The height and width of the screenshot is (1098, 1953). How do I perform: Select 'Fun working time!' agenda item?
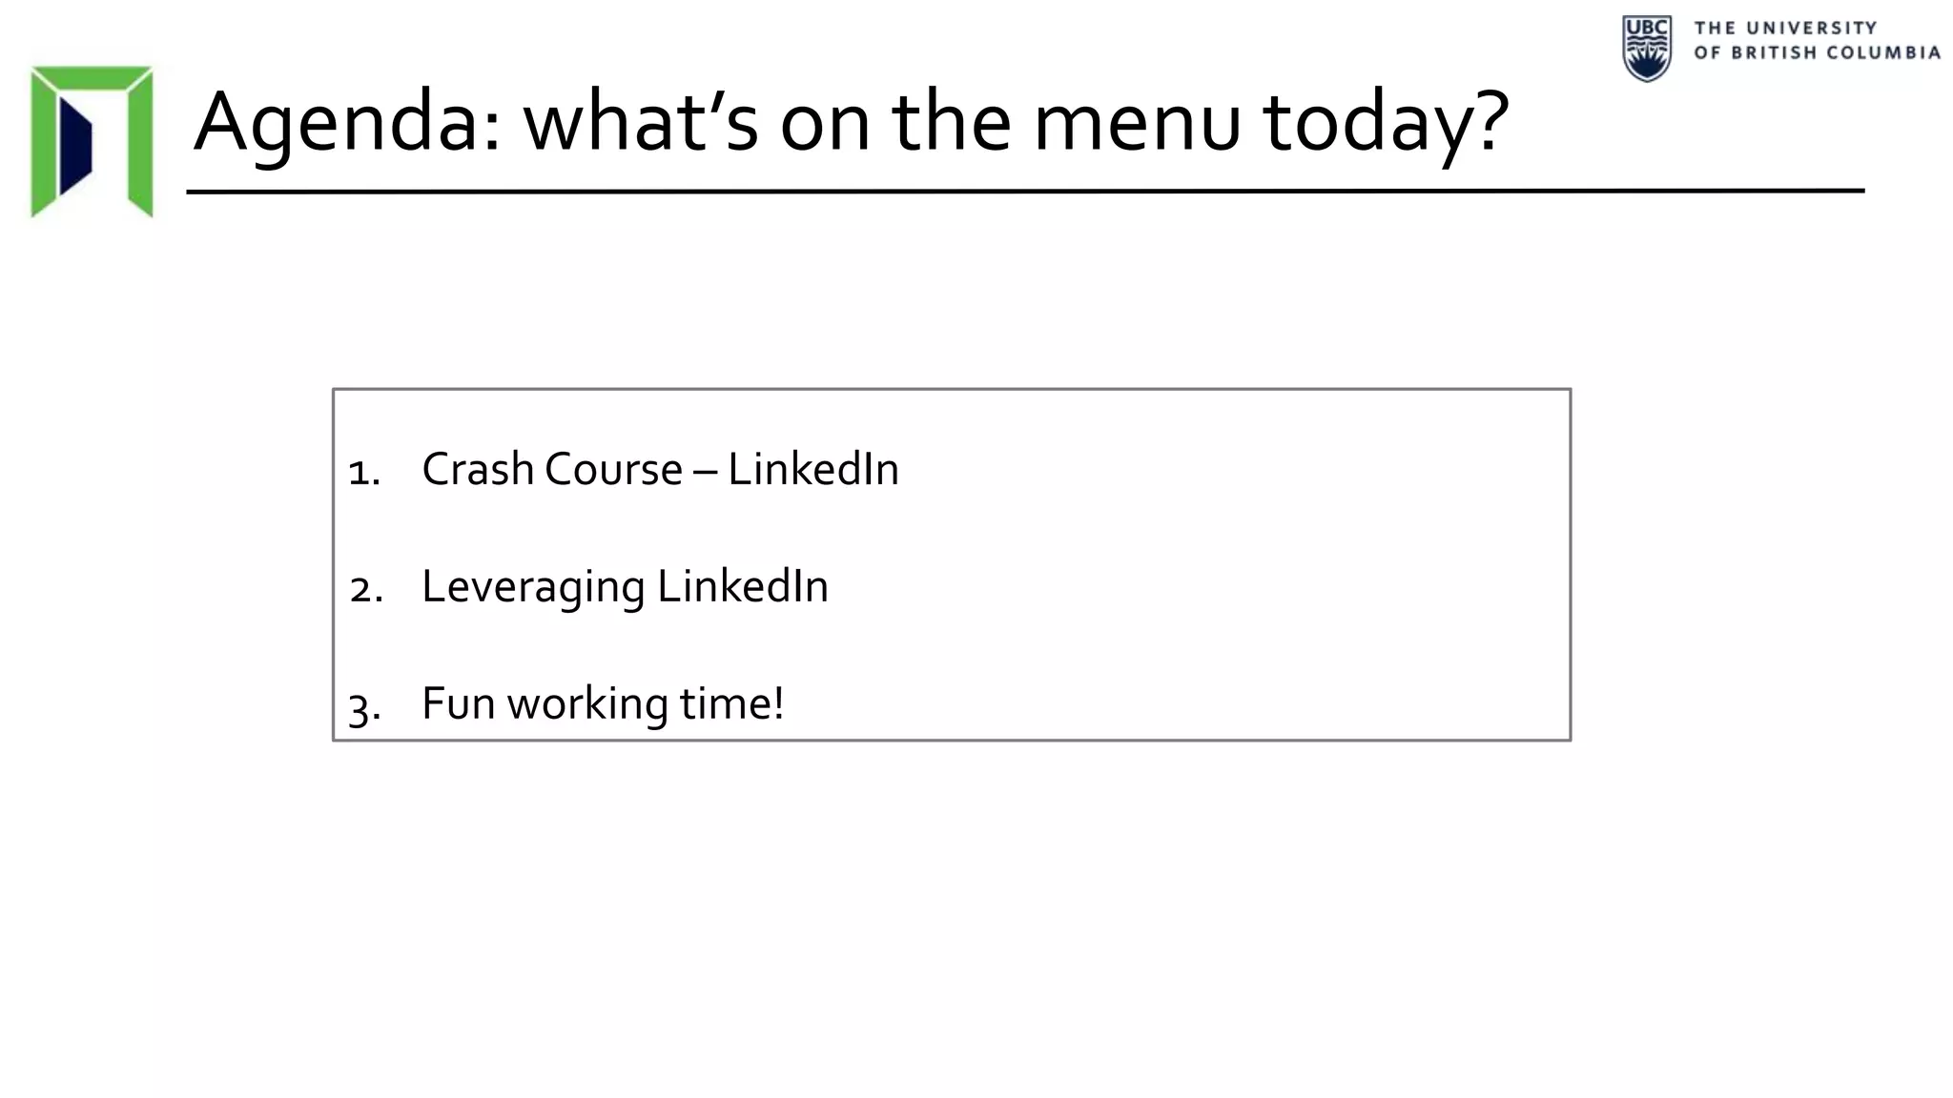coord(603,704)
